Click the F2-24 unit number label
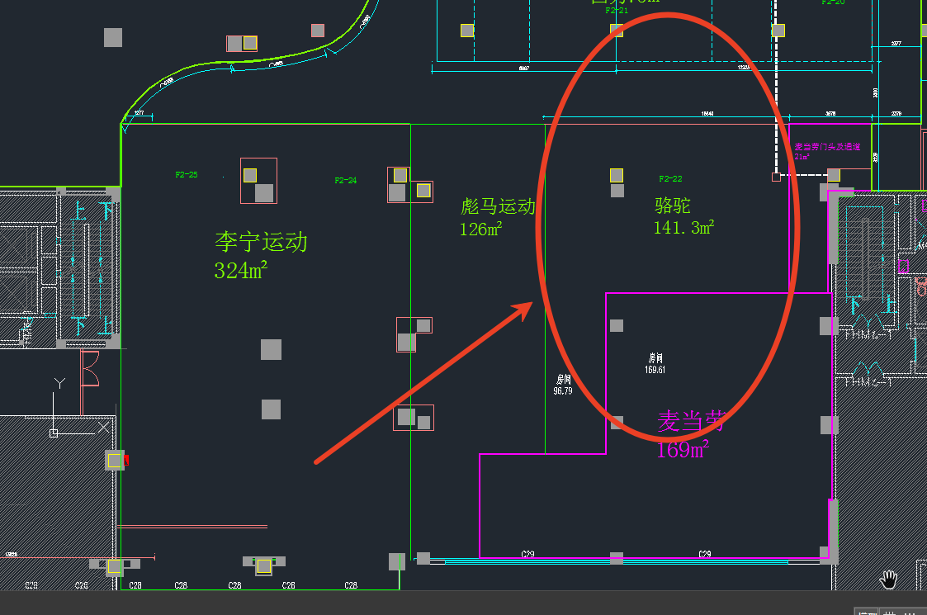927x615 pixels. [x=345, y=180]
